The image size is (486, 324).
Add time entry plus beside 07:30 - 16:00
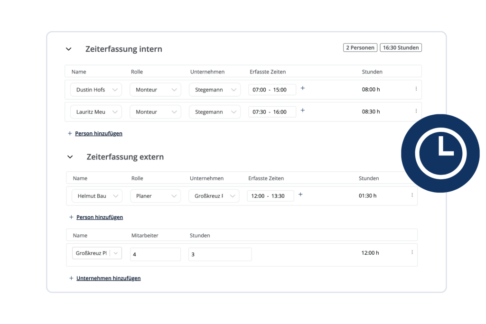coord(303,111)
